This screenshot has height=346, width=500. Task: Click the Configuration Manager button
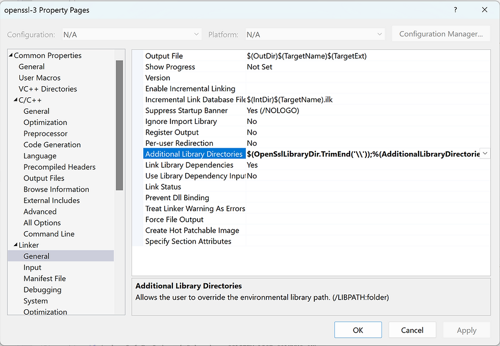coord(441,34)
